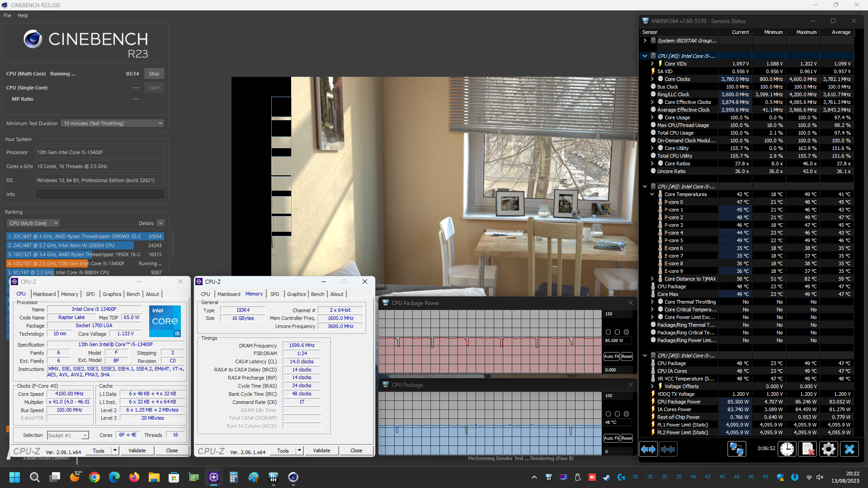Switch to Bench tab in CPU-Z CPU window

pos(133,294)
